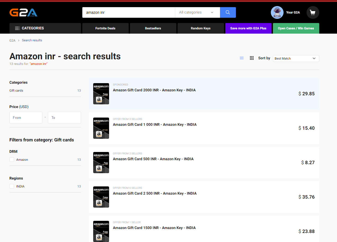This screenshot has width=337, height=242.
Task: Tick the INDIA region checkbox
Action: click(x=12, y=186)
